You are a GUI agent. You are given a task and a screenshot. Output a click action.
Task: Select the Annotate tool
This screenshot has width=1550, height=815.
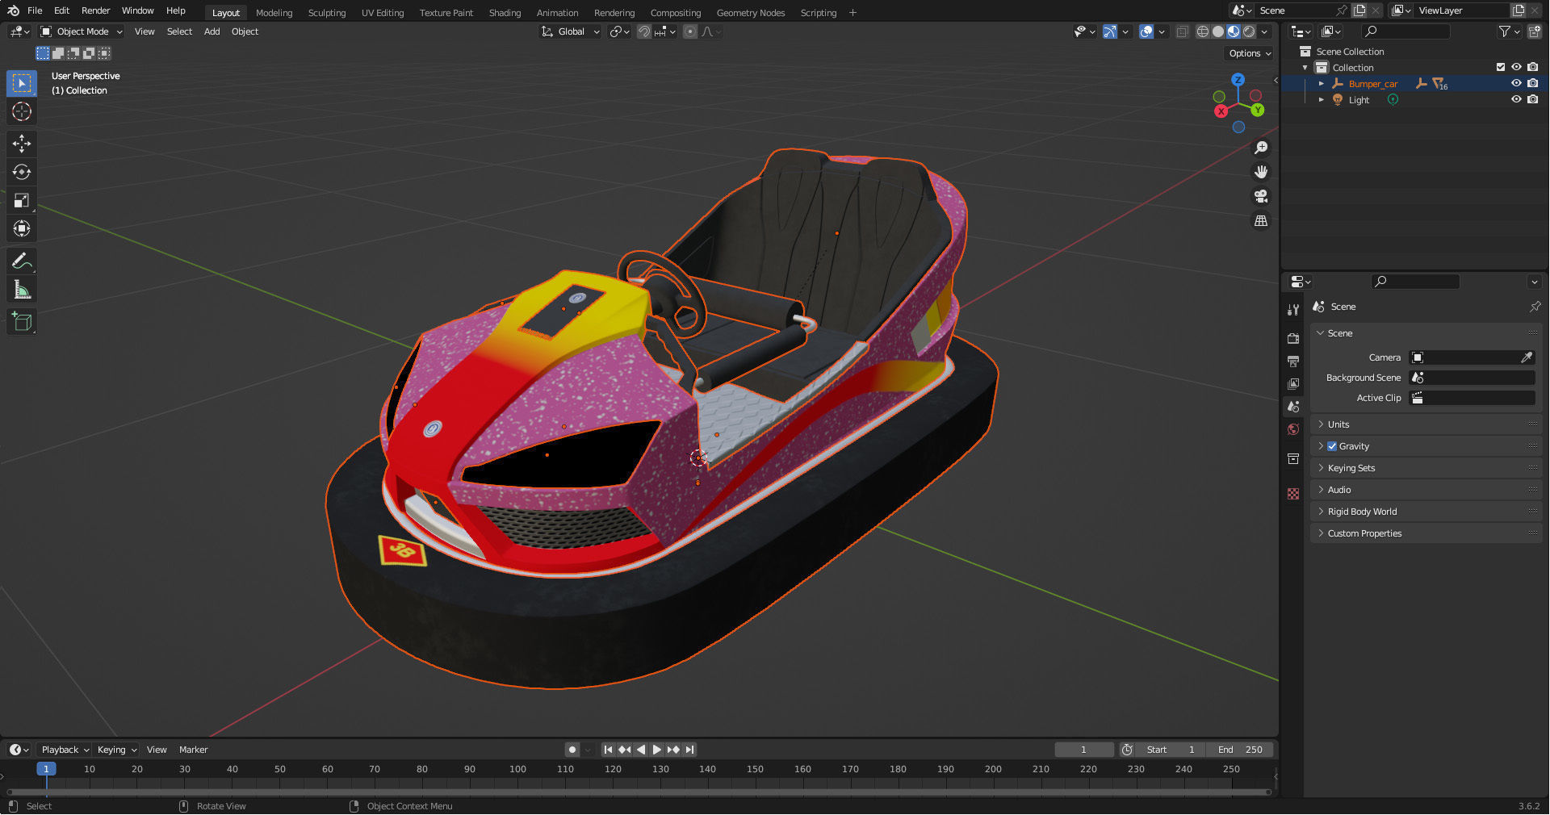click(x=22, y=261)
